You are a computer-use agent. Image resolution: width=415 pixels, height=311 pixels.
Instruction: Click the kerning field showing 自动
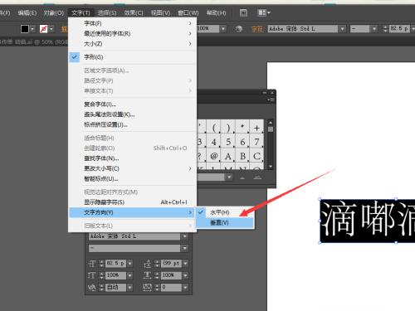115,288
